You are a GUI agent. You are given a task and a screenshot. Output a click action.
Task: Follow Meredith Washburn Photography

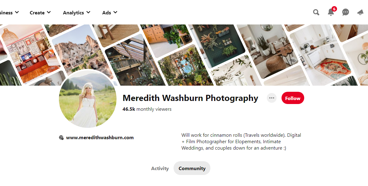coord(293,98)
